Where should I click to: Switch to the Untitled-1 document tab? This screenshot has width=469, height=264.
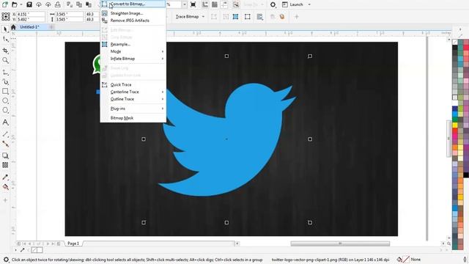tap(29, 27)
